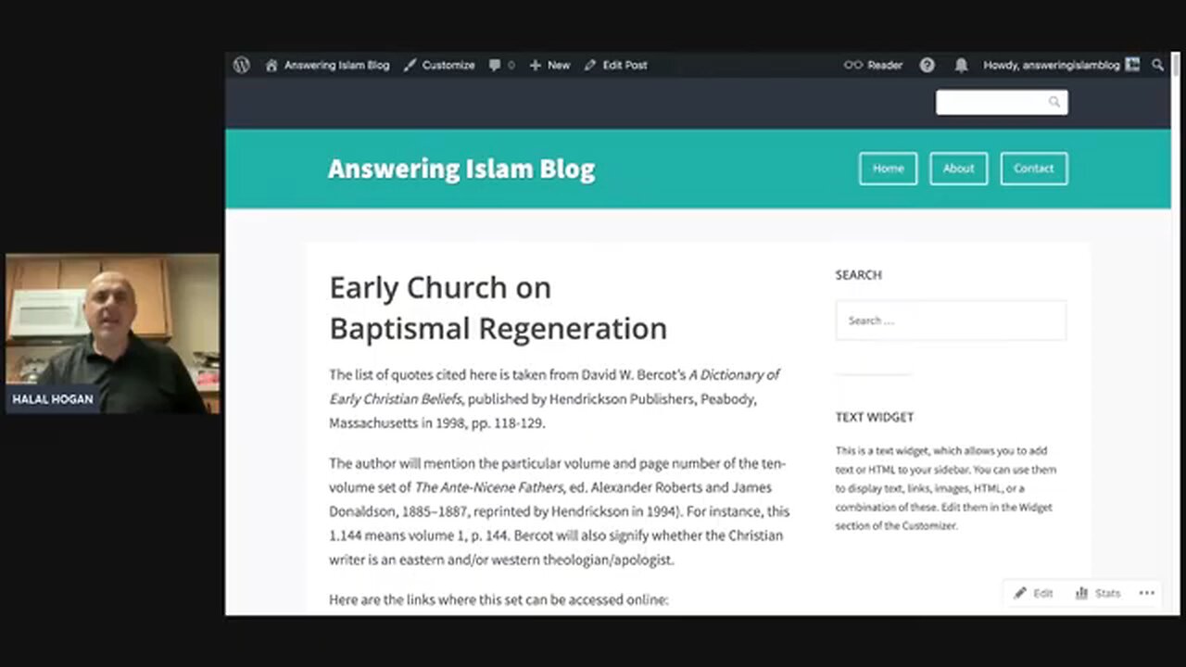Click the HALAL HOGAN name label
This screenshot has height=667, width=1186.
click(x=53, y=399)
